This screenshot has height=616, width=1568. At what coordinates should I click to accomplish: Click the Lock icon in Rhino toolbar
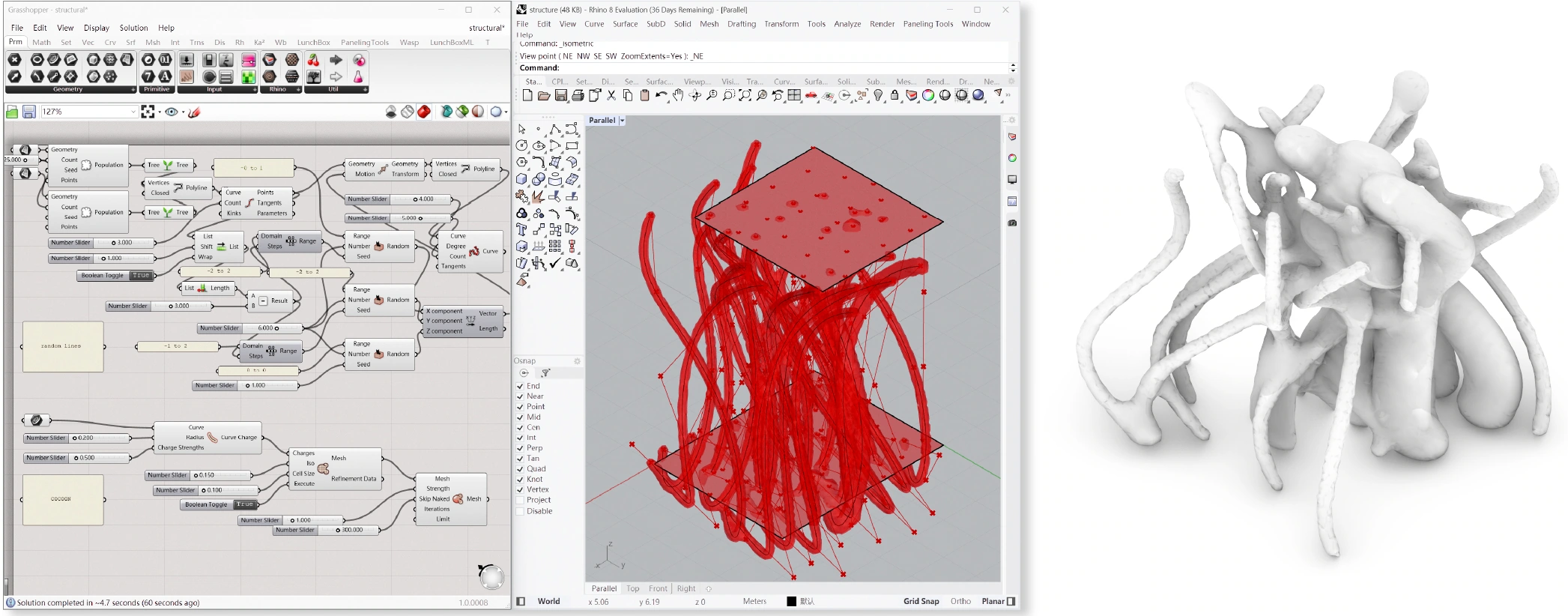click(895, 95)
